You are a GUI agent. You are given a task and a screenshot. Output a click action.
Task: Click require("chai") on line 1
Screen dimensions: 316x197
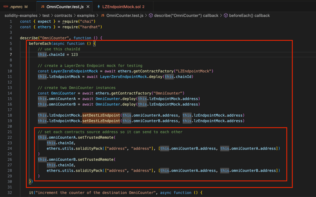(x=79, y=21)
